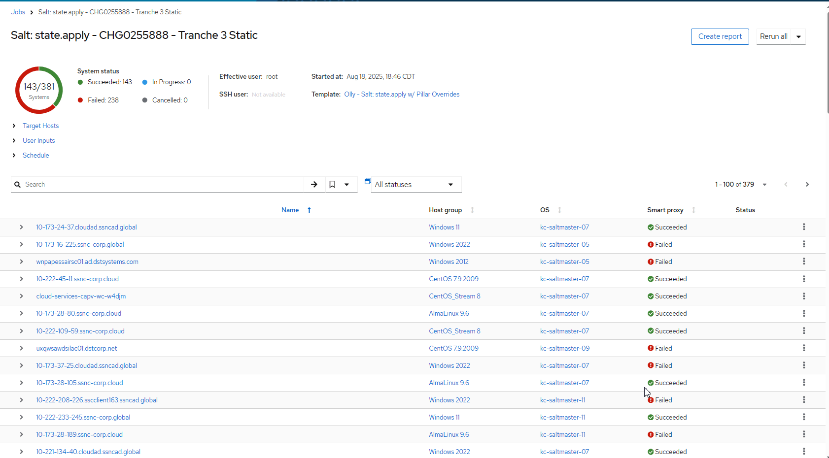The width and height of the screenshot is (829, 458).
Task: Sort by Host group column icon
Action: (x=472, y=210)
